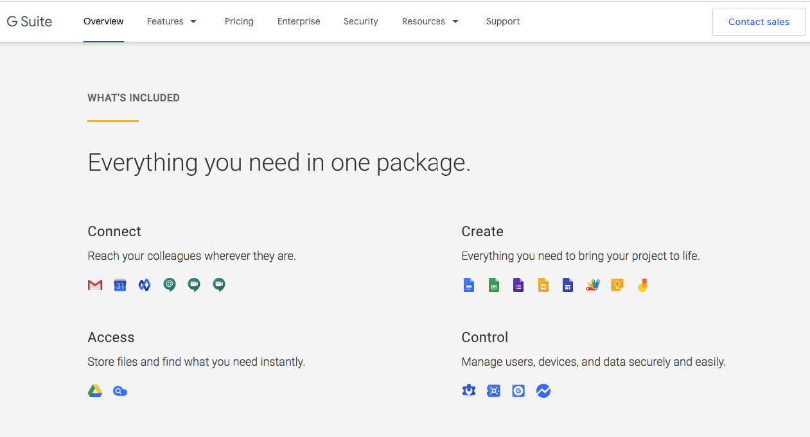This screenshot has height=437, width=810.
Task: Click the Meet icon right beside Hangouts Chat
Action: [194, 285]
